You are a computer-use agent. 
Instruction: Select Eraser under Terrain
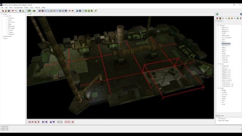pos(224,96)
